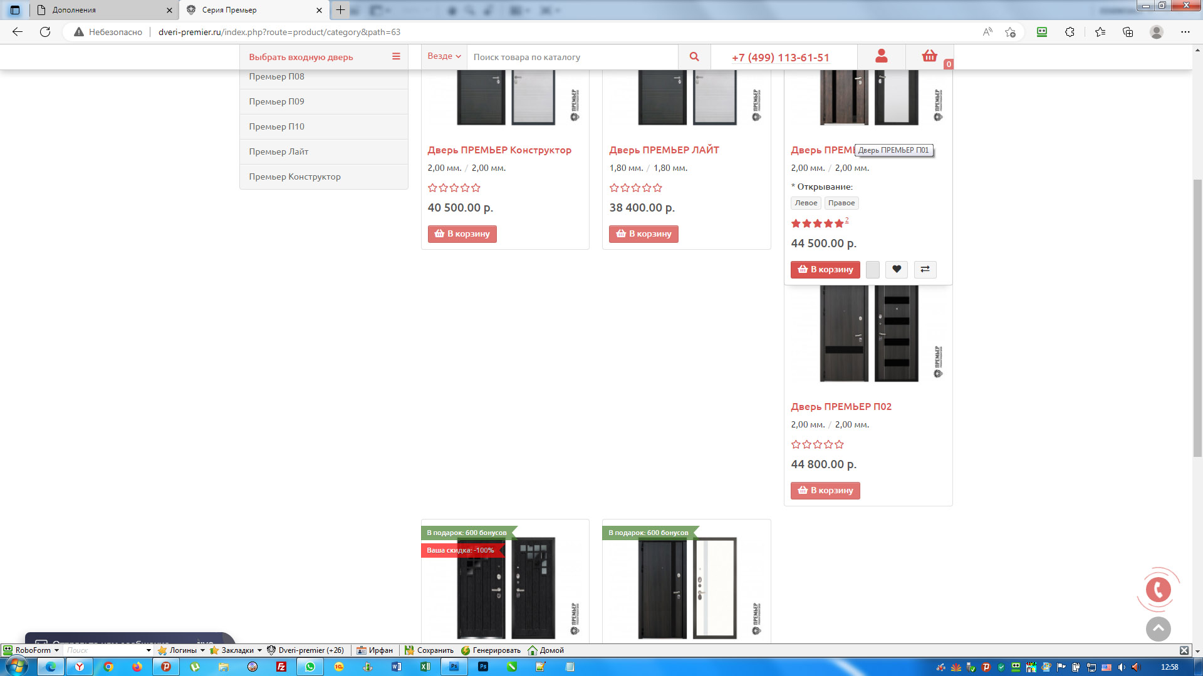Open the Логины RoboForm dropdown
1203x676 pixels.
click(182, 650)
